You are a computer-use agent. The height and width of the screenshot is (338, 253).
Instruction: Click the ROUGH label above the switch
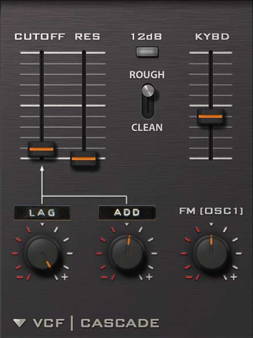coord(147,75)
